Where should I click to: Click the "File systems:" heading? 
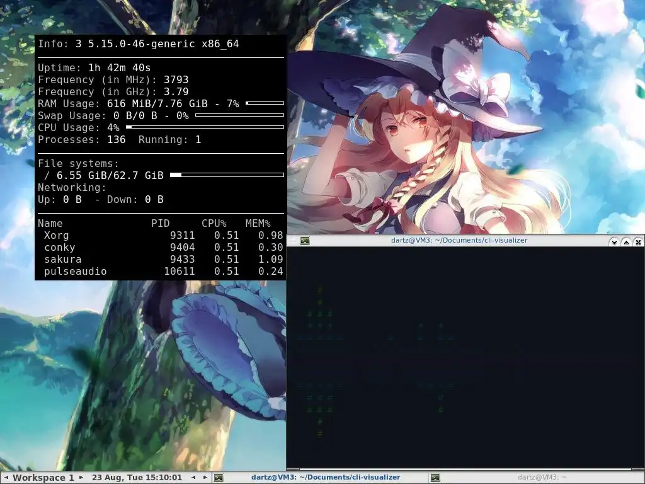pos(78,163)
